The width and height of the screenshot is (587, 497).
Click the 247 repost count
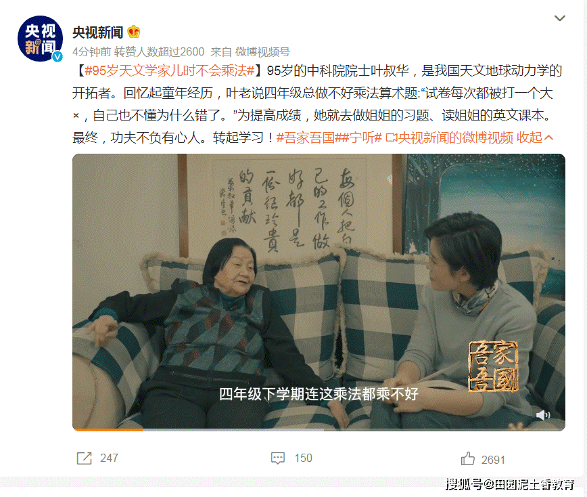point(109,458)
